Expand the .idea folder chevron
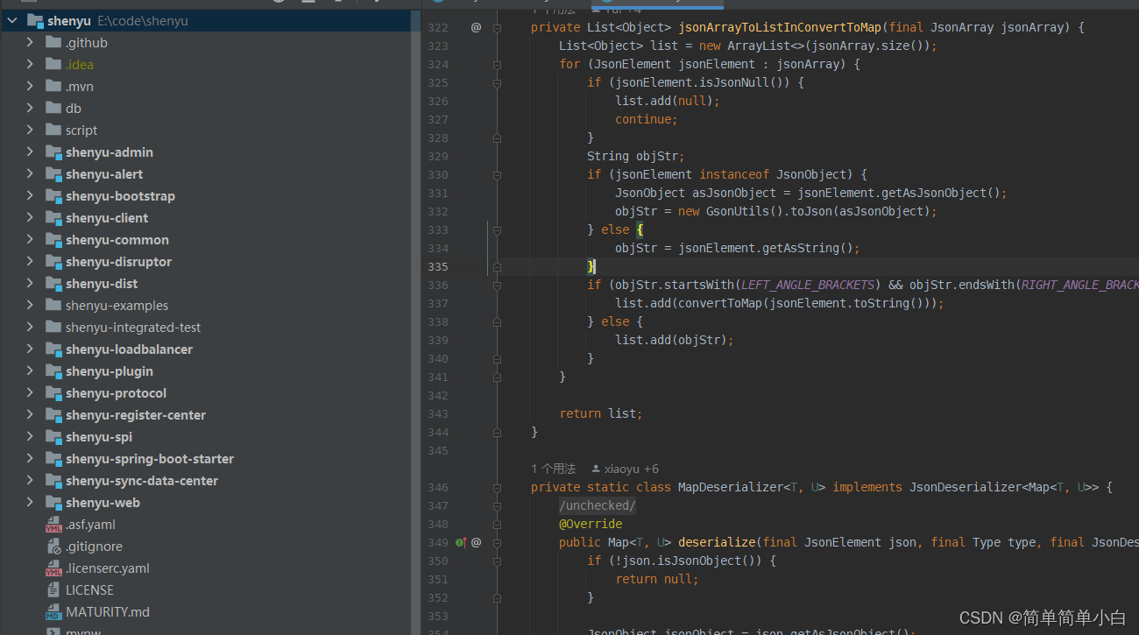The width and height of the screenshot is (1139, 635). pos(30,64)
